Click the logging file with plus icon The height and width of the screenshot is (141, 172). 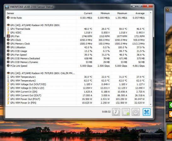pos(126,112)
